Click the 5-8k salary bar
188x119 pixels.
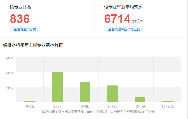[x=85, y=92]
